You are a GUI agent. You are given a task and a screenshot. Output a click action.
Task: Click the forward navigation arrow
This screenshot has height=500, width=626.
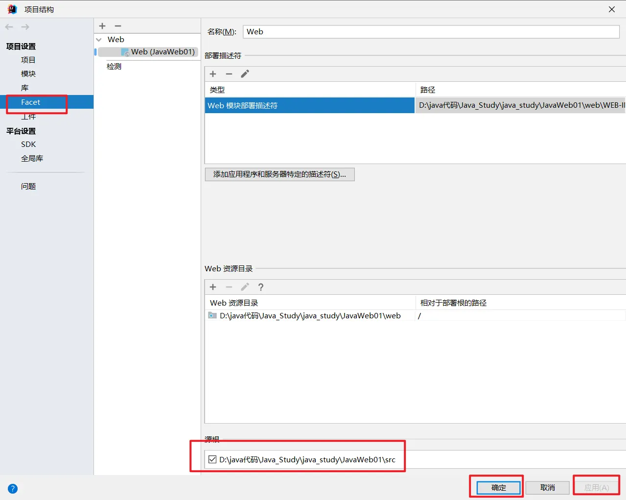click(25, 27)
